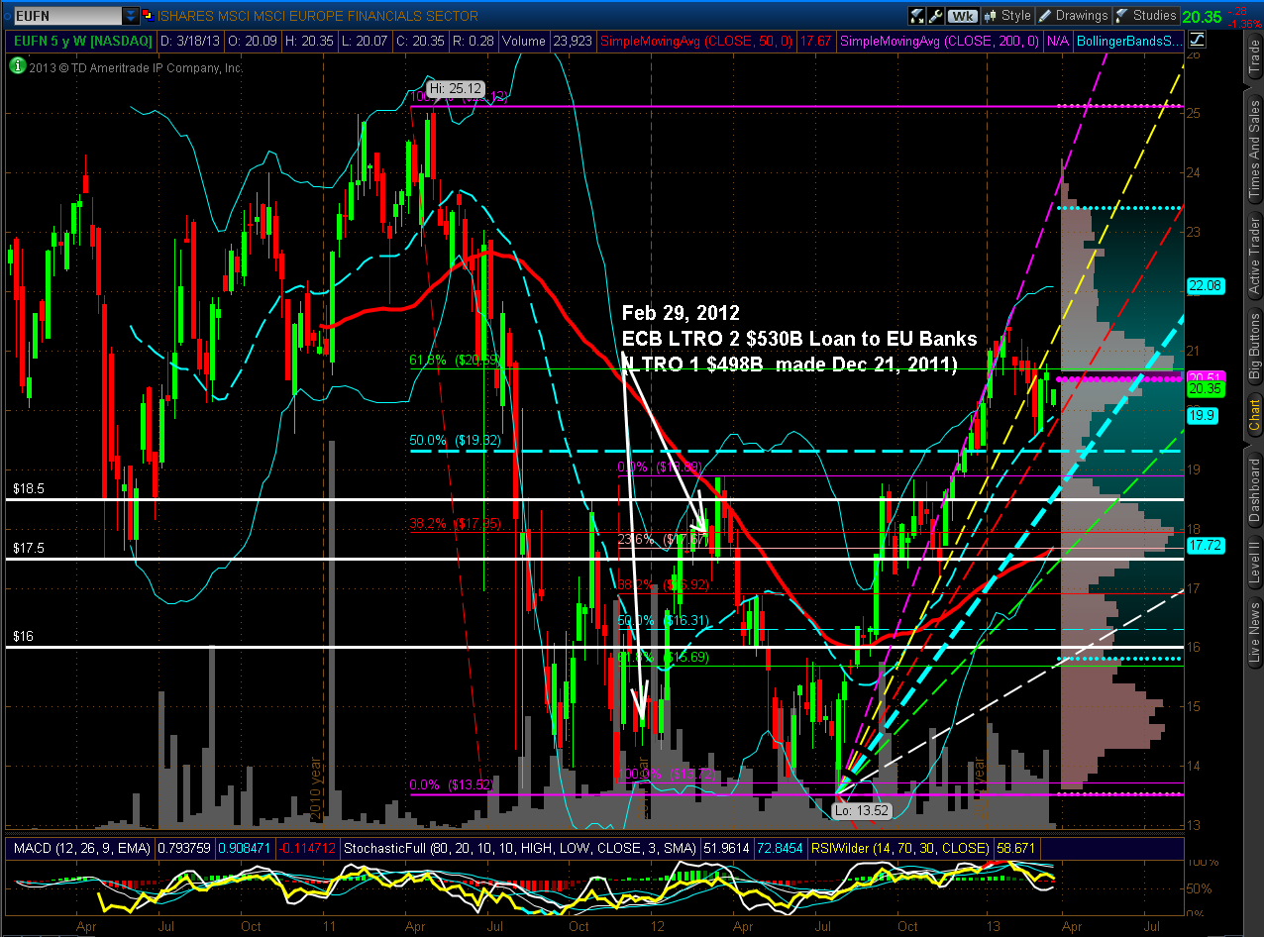
Task: Select the $16 horizontal level label
Action: point(23,636)
